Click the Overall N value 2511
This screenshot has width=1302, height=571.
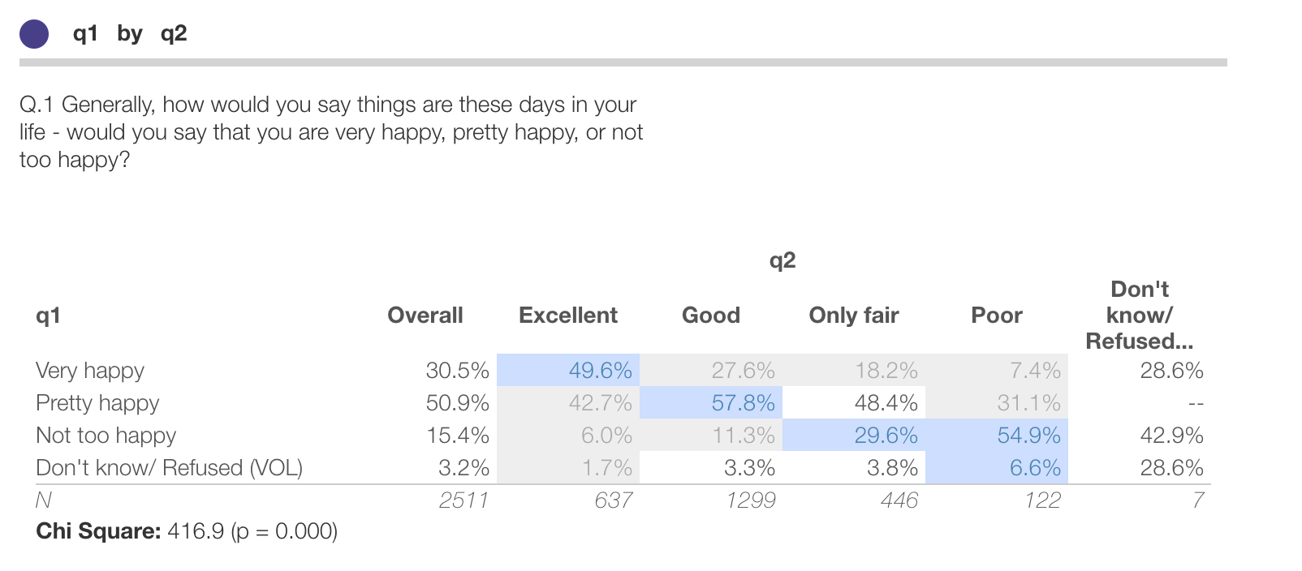pyautogui.click(x=463, y=500)
